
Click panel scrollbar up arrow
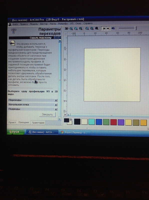pos(60,41)
